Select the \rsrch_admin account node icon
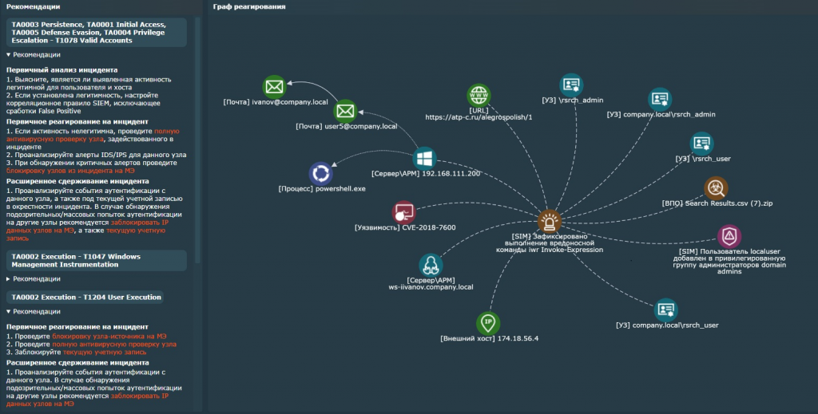The height and width of the screenshot is (414, 818). [571, 85]
